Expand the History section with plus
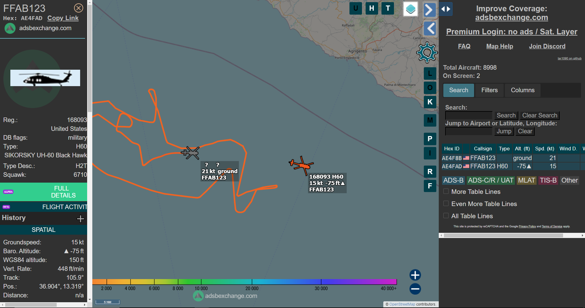The height and width of the screenshot is (308, 585). coord(80,219)
